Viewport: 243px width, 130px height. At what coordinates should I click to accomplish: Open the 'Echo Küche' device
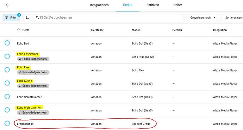(25, 81)
